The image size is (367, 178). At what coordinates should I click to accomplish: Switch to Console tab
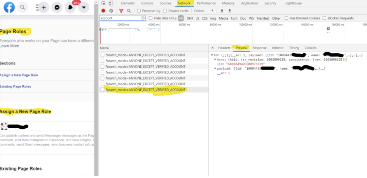coord(147,3)
